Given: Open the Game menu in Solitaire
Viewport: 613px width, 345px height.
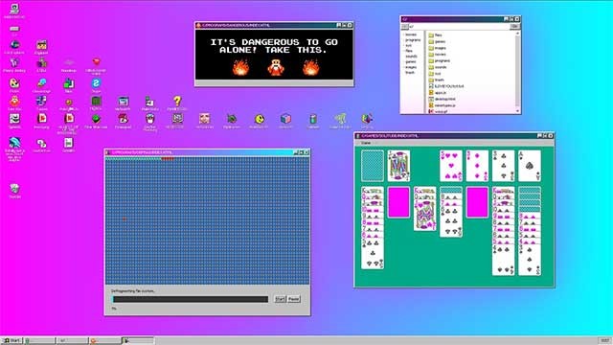Looking at the screenshot, I should pyautogui.click(x=366, y=143).
